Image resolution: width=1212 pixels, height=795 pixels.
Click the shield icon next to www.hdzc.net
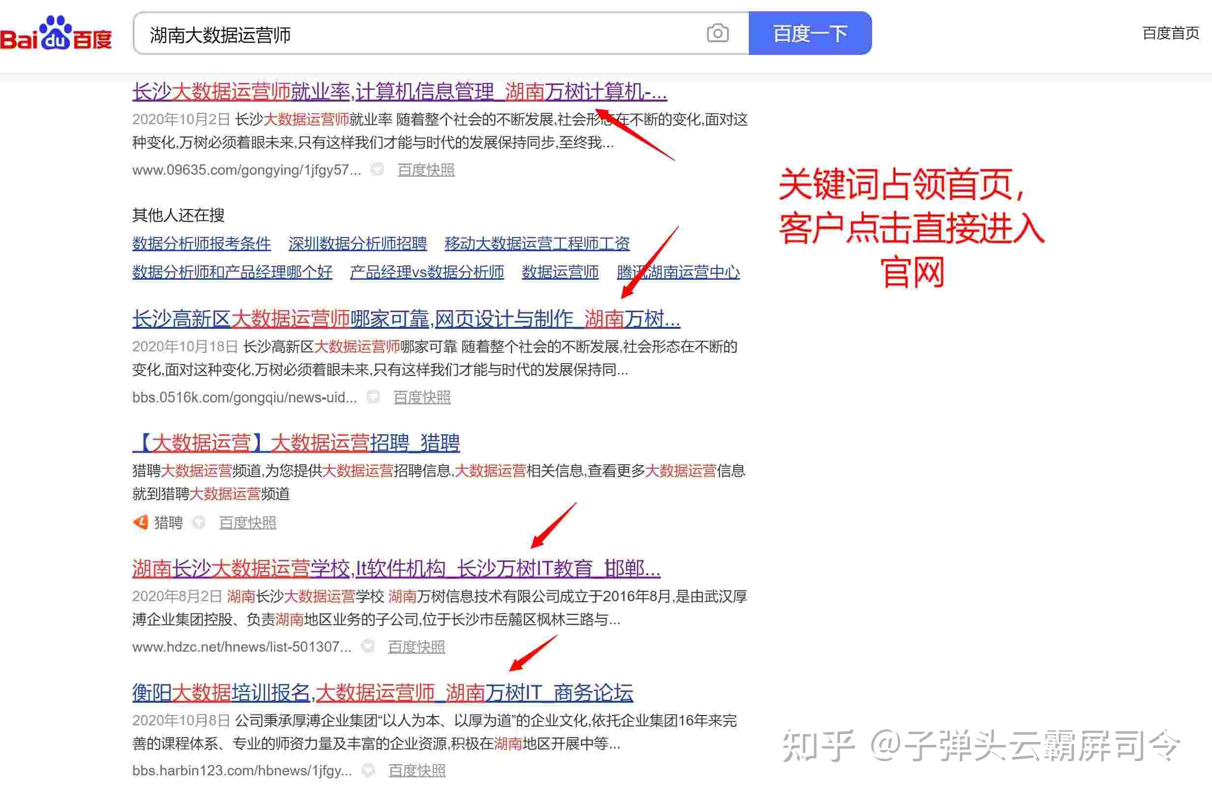click(x=368, y=646)
